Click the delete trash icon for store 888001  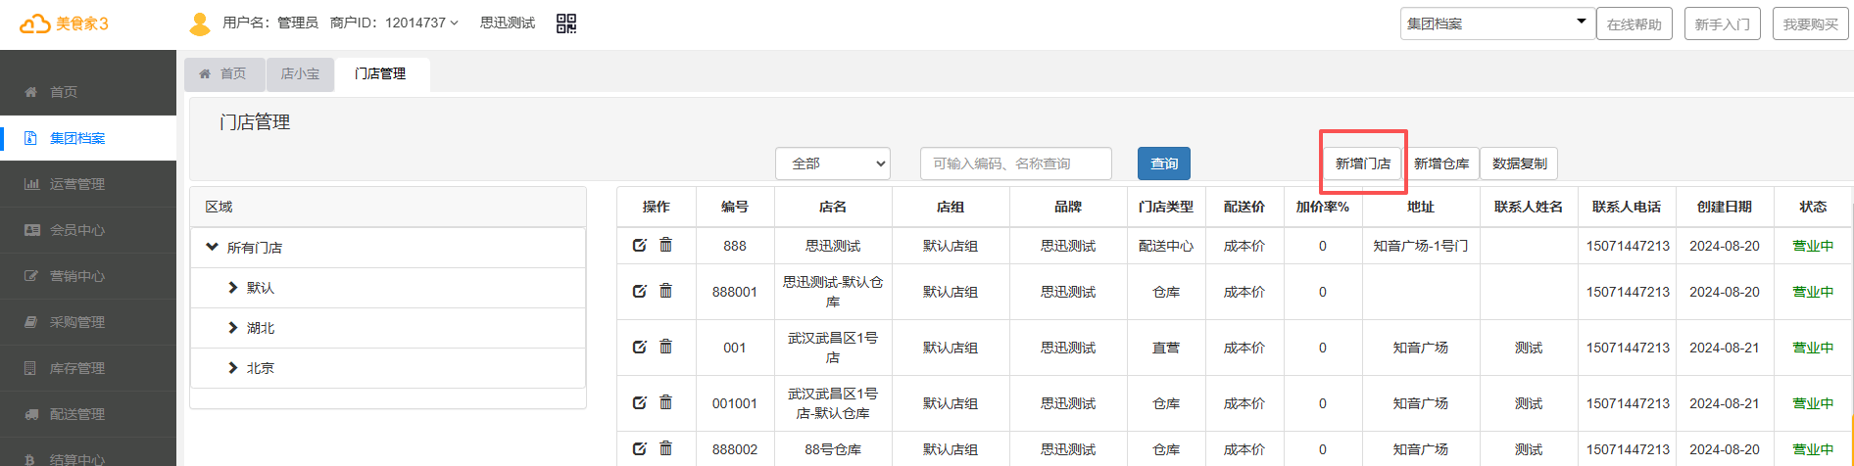point(666,291)
